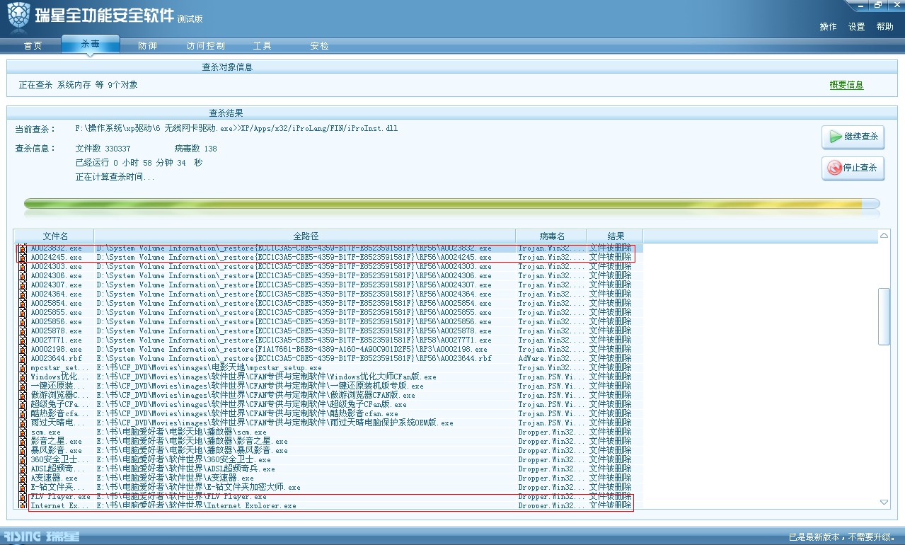
Task: Click the 继续查杀 button
Action: pyautogui.click(x=853, y=137)
